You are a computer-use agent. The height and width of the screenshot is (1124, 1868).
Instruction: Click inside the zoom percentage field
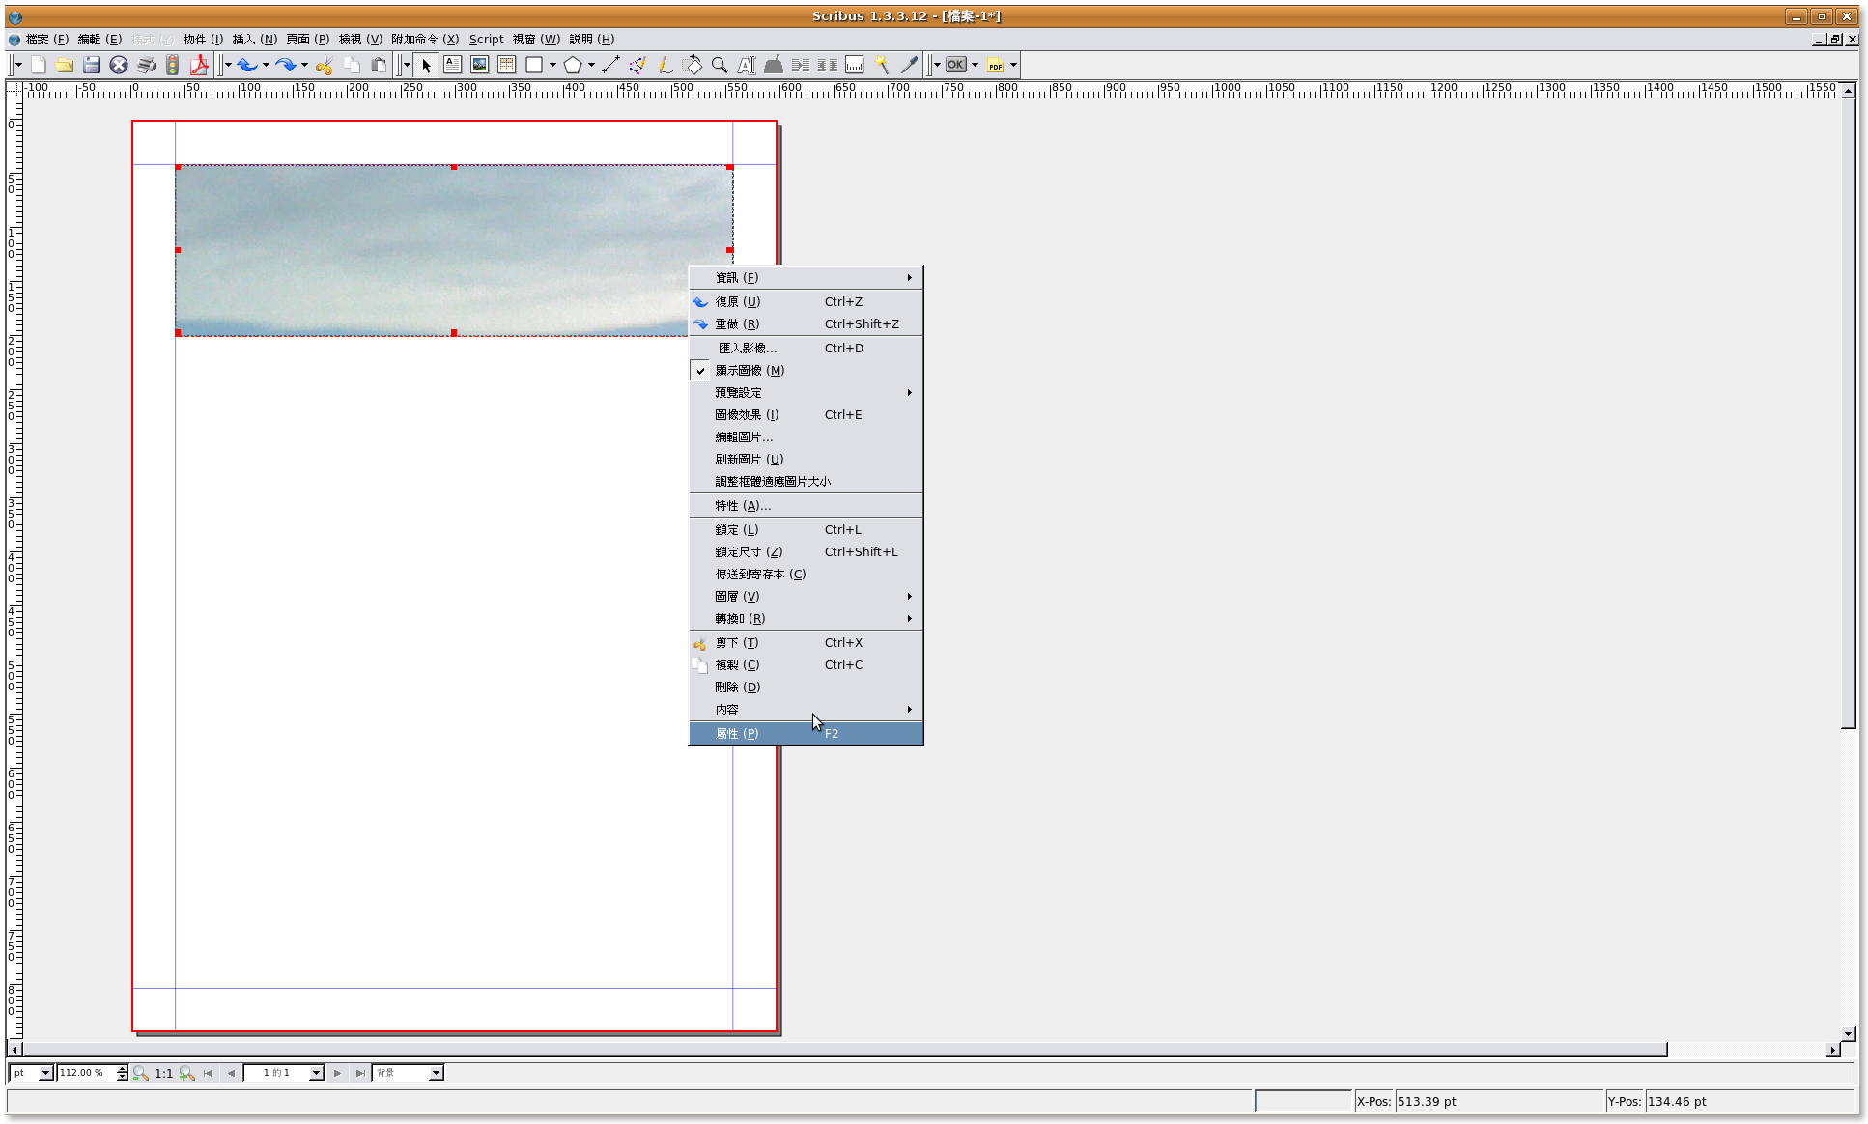click(85, 1073)
